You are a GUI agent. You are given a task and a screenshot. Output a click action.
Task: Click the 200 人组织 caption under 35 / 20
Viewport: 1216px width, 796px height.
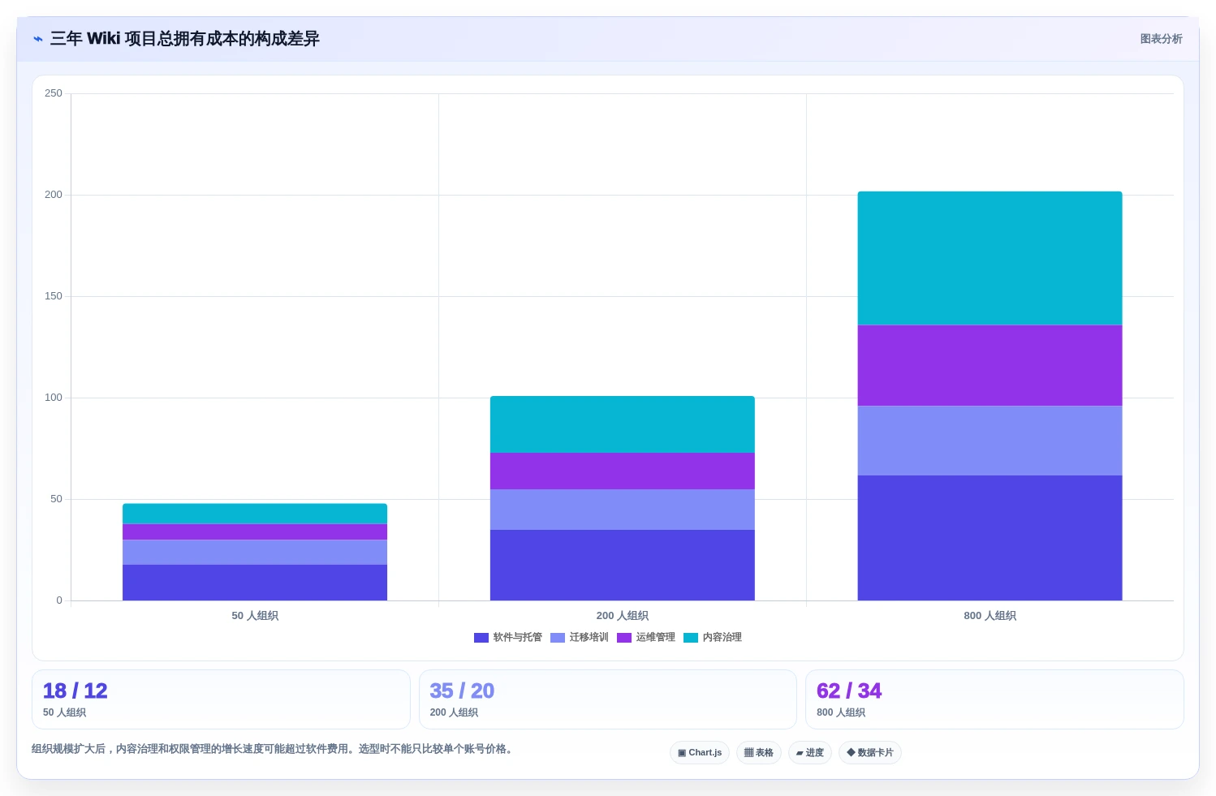click(x=454, y=712)
